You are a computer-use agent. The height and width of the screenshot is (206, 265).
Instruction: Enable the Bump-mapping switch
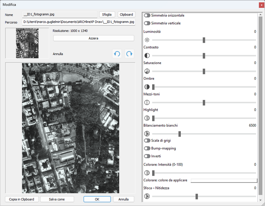click(x=147, y=148)
